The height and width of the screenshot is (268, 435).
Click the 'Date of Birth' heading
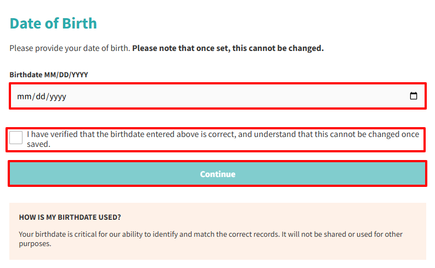[53, 24]
